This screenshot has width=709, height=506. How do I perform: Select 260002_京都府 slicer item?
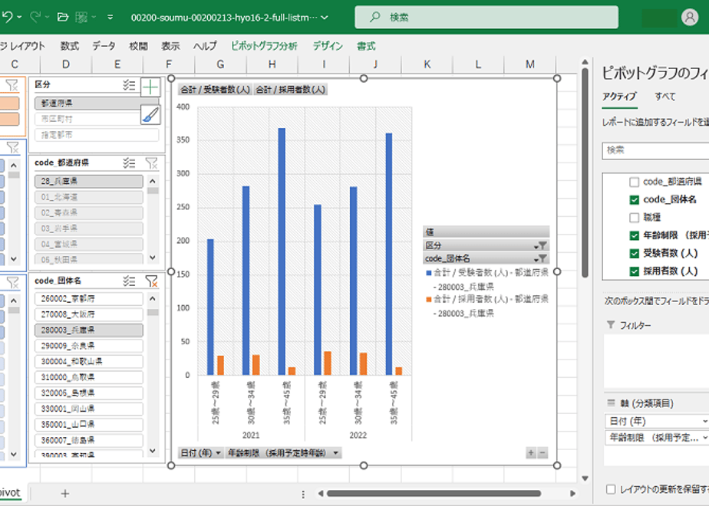pos(89,299)
